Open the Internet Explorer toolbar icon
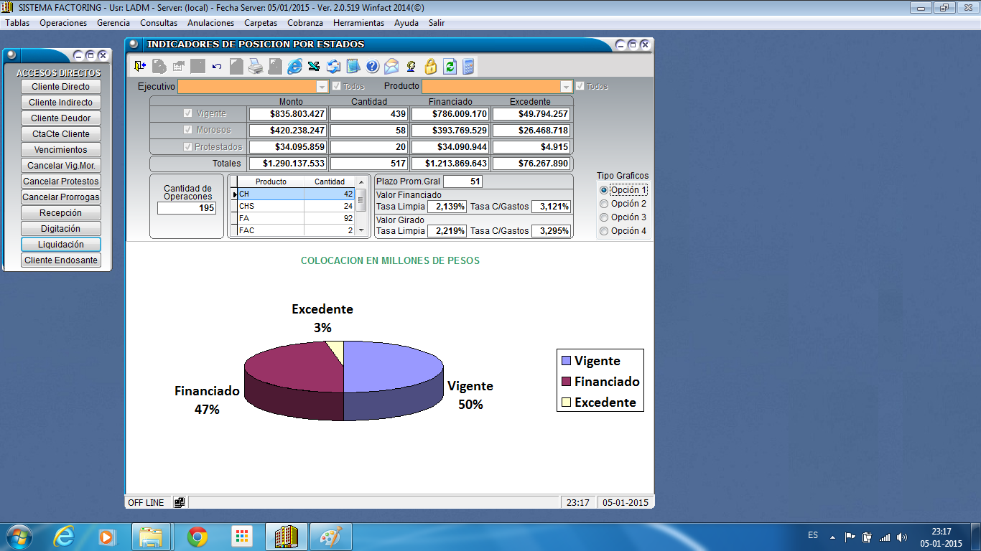 (x=294, y=67)
